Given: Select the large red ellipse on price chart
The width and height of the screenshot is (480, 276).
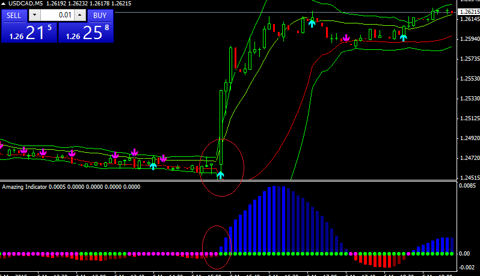Looking at the screenshot, I should pyautogui.click(x=221, y=168).
